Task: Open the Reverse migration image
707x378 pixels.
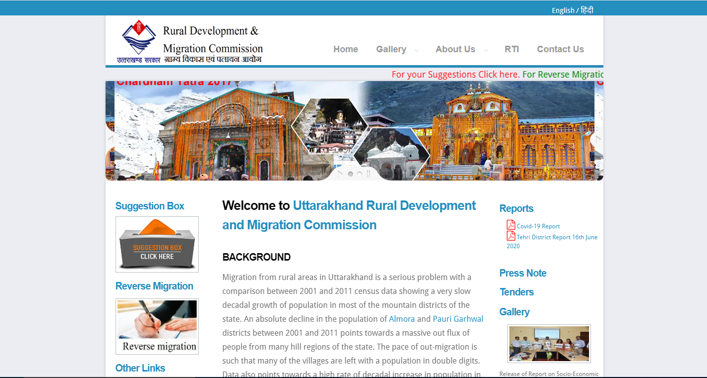Action: tap(157, 326)
